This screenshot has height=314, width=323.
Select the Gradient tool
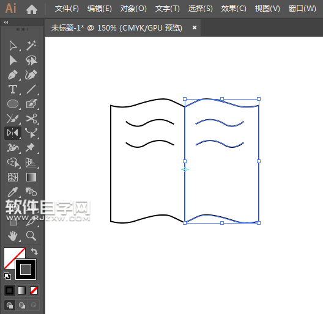[31, 177]
